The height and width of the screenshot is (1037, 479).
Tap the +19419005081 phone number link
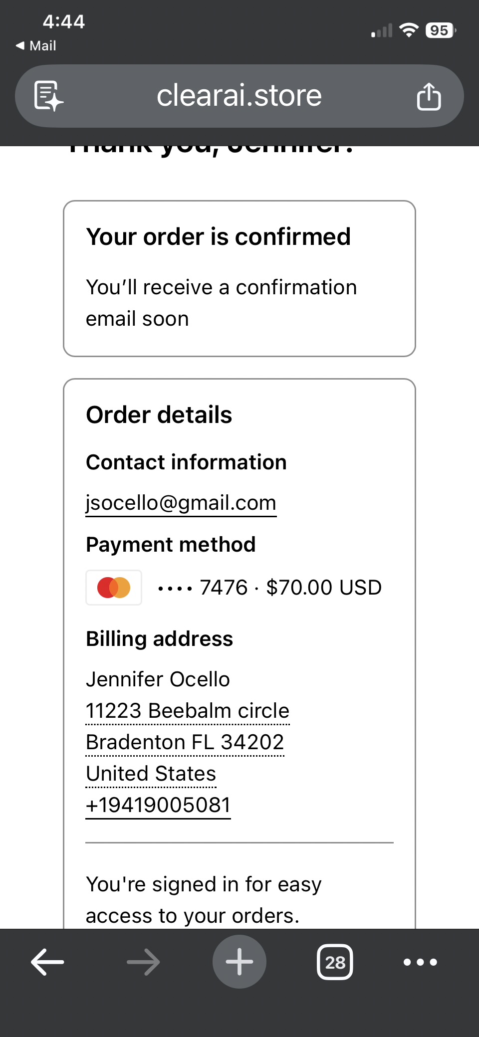(x=158, y=805)
